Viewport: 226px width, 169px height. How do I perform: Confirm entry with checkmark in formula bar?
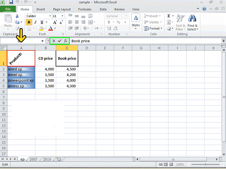point(60,41)
